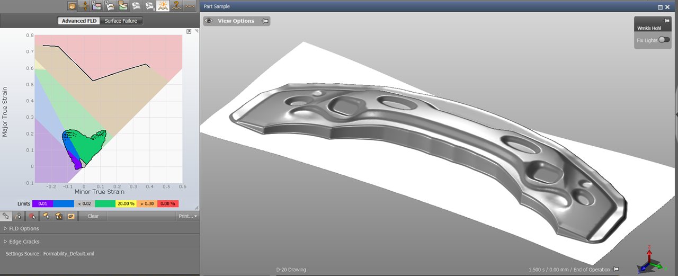Click the red 0.00 % limit swatch
Viewport: 678px width, 276px height.
pyautogui.click(x=168, y=203)
